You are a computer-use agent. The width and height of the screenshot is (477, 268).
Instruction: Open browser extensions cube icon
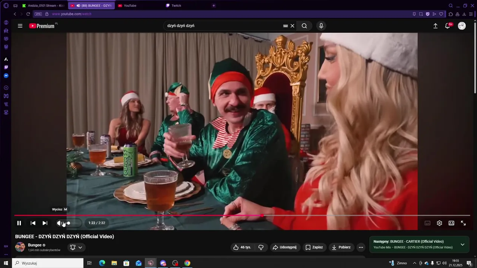451,14
